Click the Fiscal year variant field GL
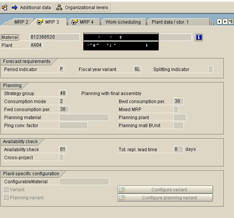Viewport: 234px width, 218px height. pos(137,69)
